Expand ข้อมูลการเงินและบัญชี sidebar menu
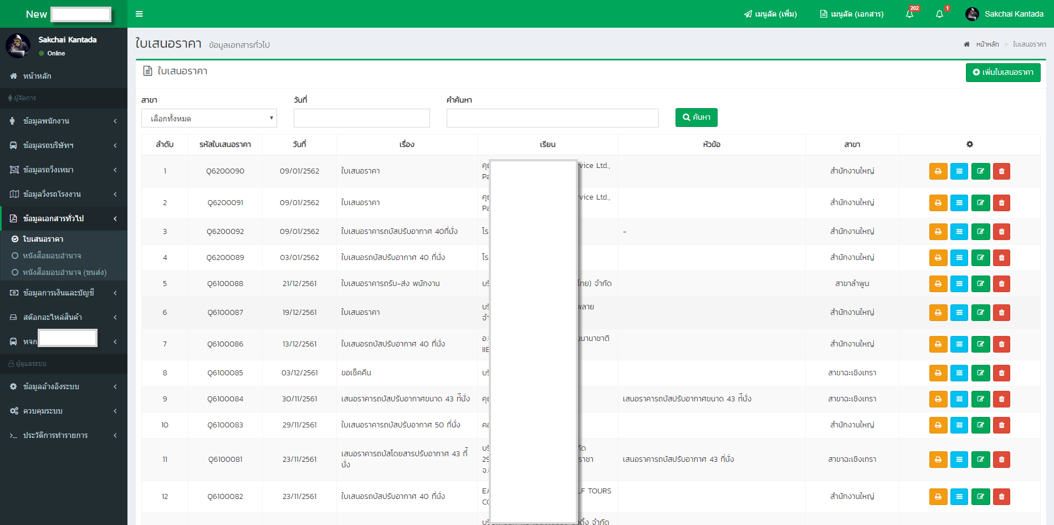This screenshot has height=525, width=1054. tap(64, 293)
